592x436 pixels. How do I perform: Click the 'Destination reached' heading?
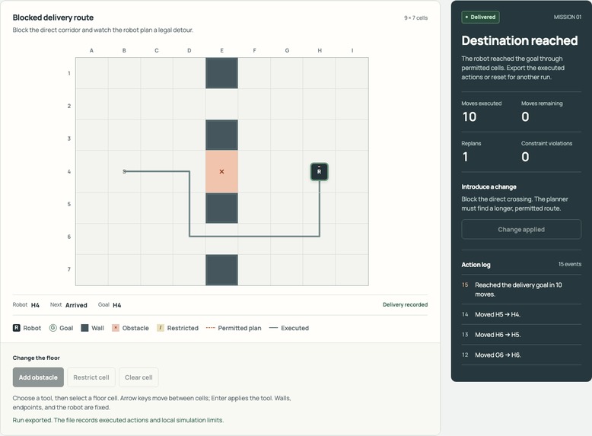pos(520,40)
